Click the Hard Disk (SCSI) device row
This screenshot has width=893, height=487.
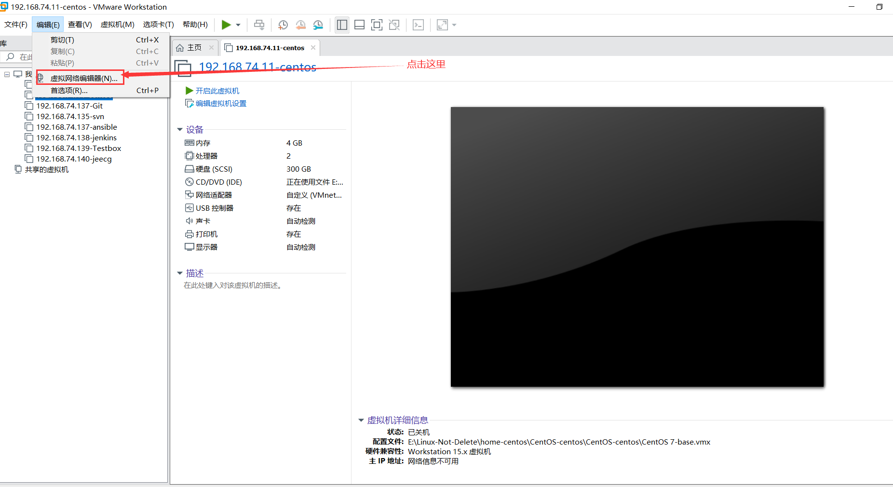264,169
